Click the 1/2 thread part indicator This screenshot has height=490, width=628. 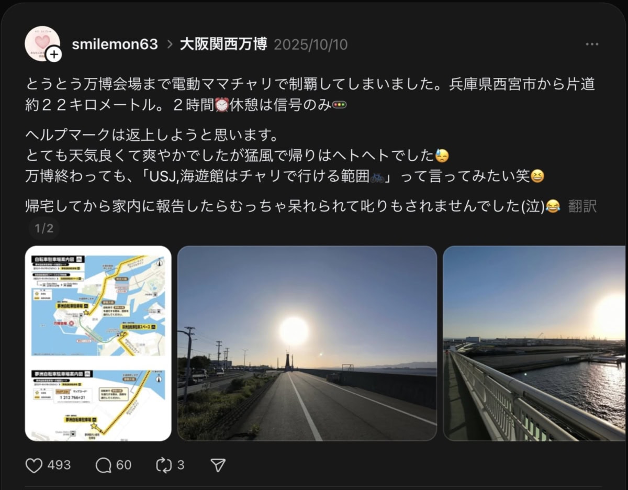click(x=44, y=228)
